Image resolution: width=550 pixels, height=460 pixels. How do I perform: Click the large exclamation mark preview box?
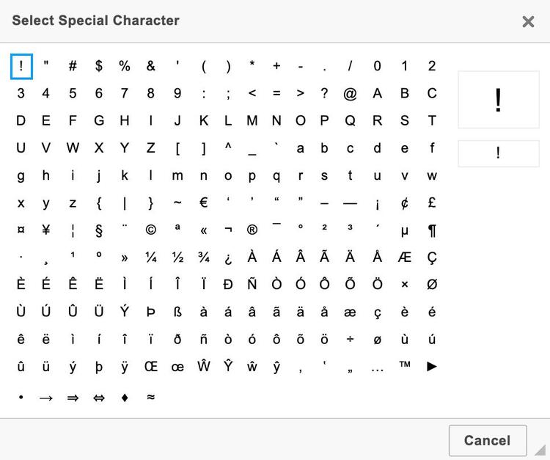[x=498, y=100]
